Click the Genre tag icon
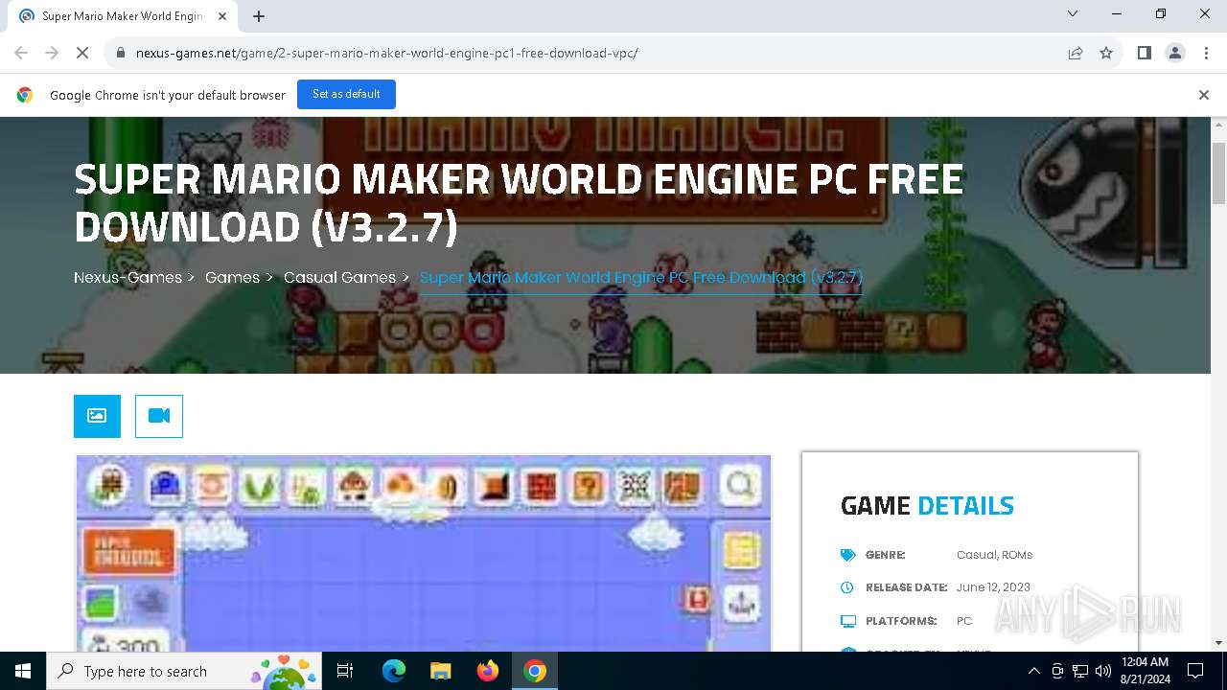The width and height of the screenshot is (1227, 690). click(x=847, y=555)
